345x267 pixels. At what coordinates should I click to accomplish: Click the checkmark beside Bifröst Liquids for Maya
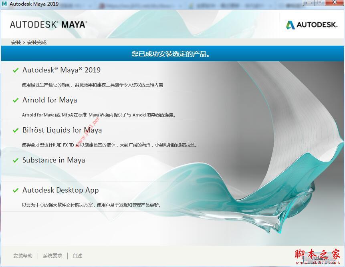coord(16,130)
